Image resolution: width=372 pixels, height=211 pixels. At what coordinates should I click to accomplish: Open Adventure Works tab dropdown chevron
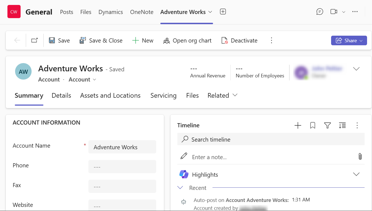210,12
